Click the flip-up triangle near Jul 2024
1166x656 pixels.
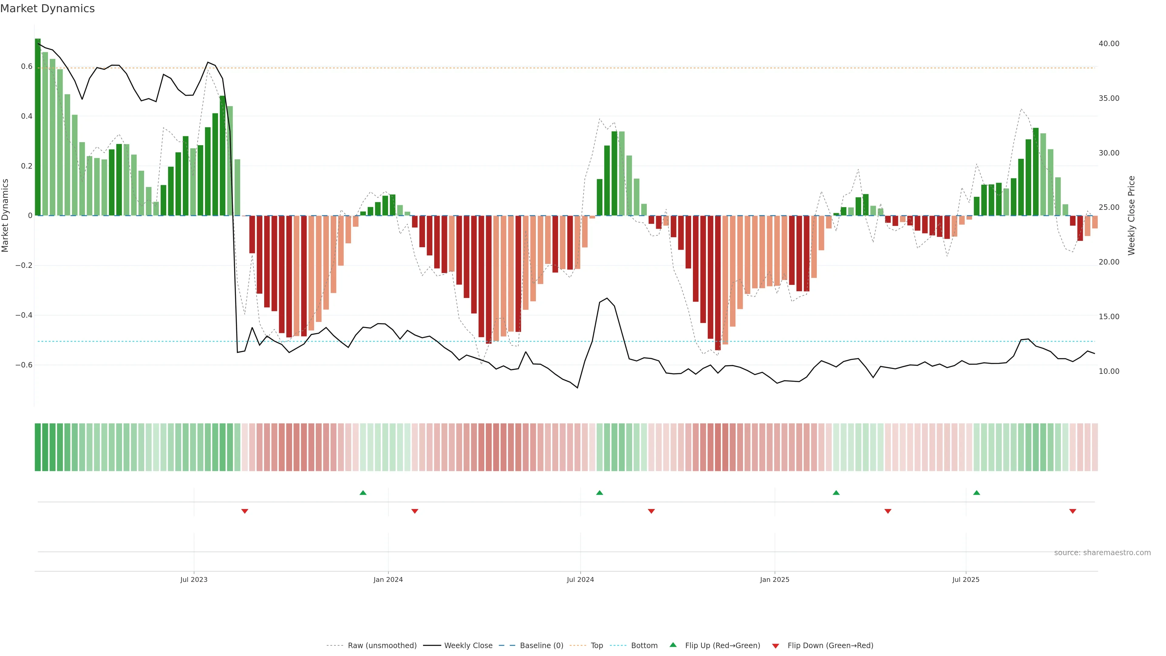[x=599, y=493]
